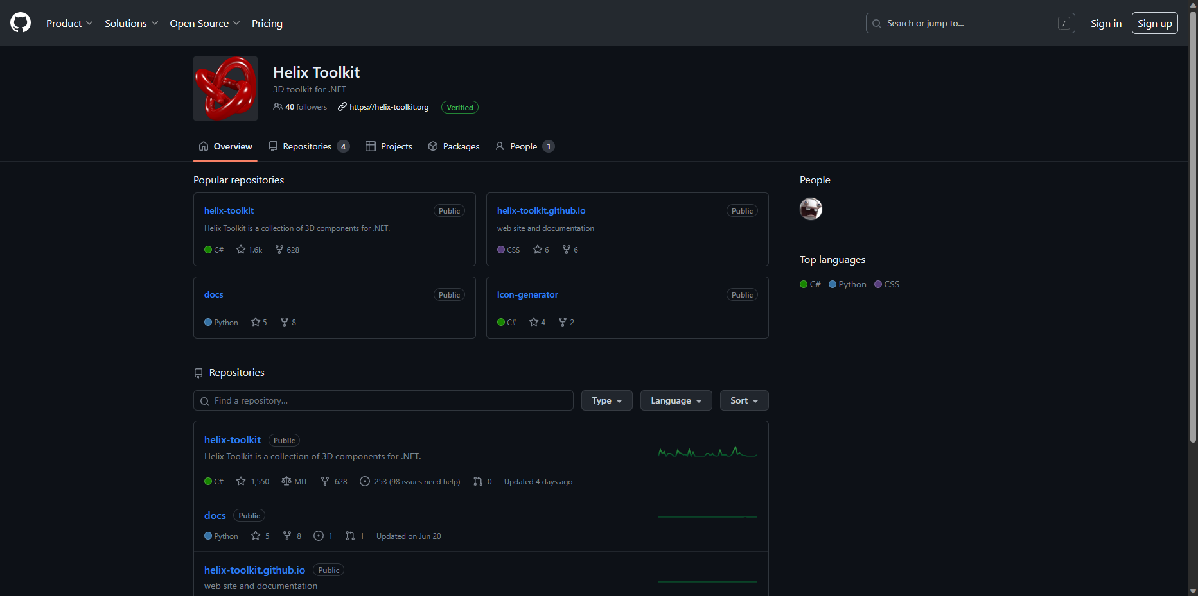Open the Language filter dropdown
1198x596 pixels.
676,400
